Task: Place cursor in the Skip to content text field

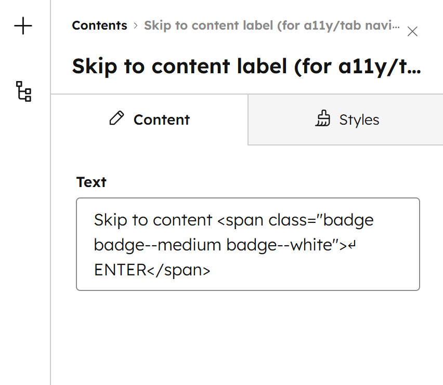Action: [248, 244]
